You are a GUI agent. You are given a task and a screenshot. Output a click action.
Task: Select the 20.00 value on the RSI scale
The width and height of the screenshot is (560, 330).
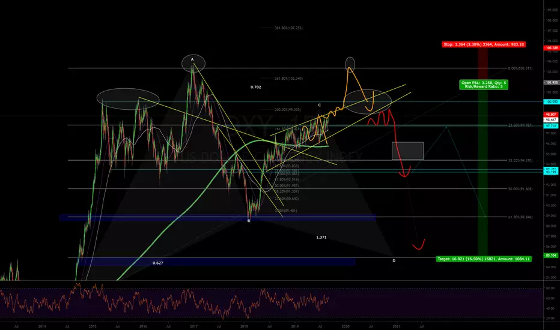(x=550, y=318)
